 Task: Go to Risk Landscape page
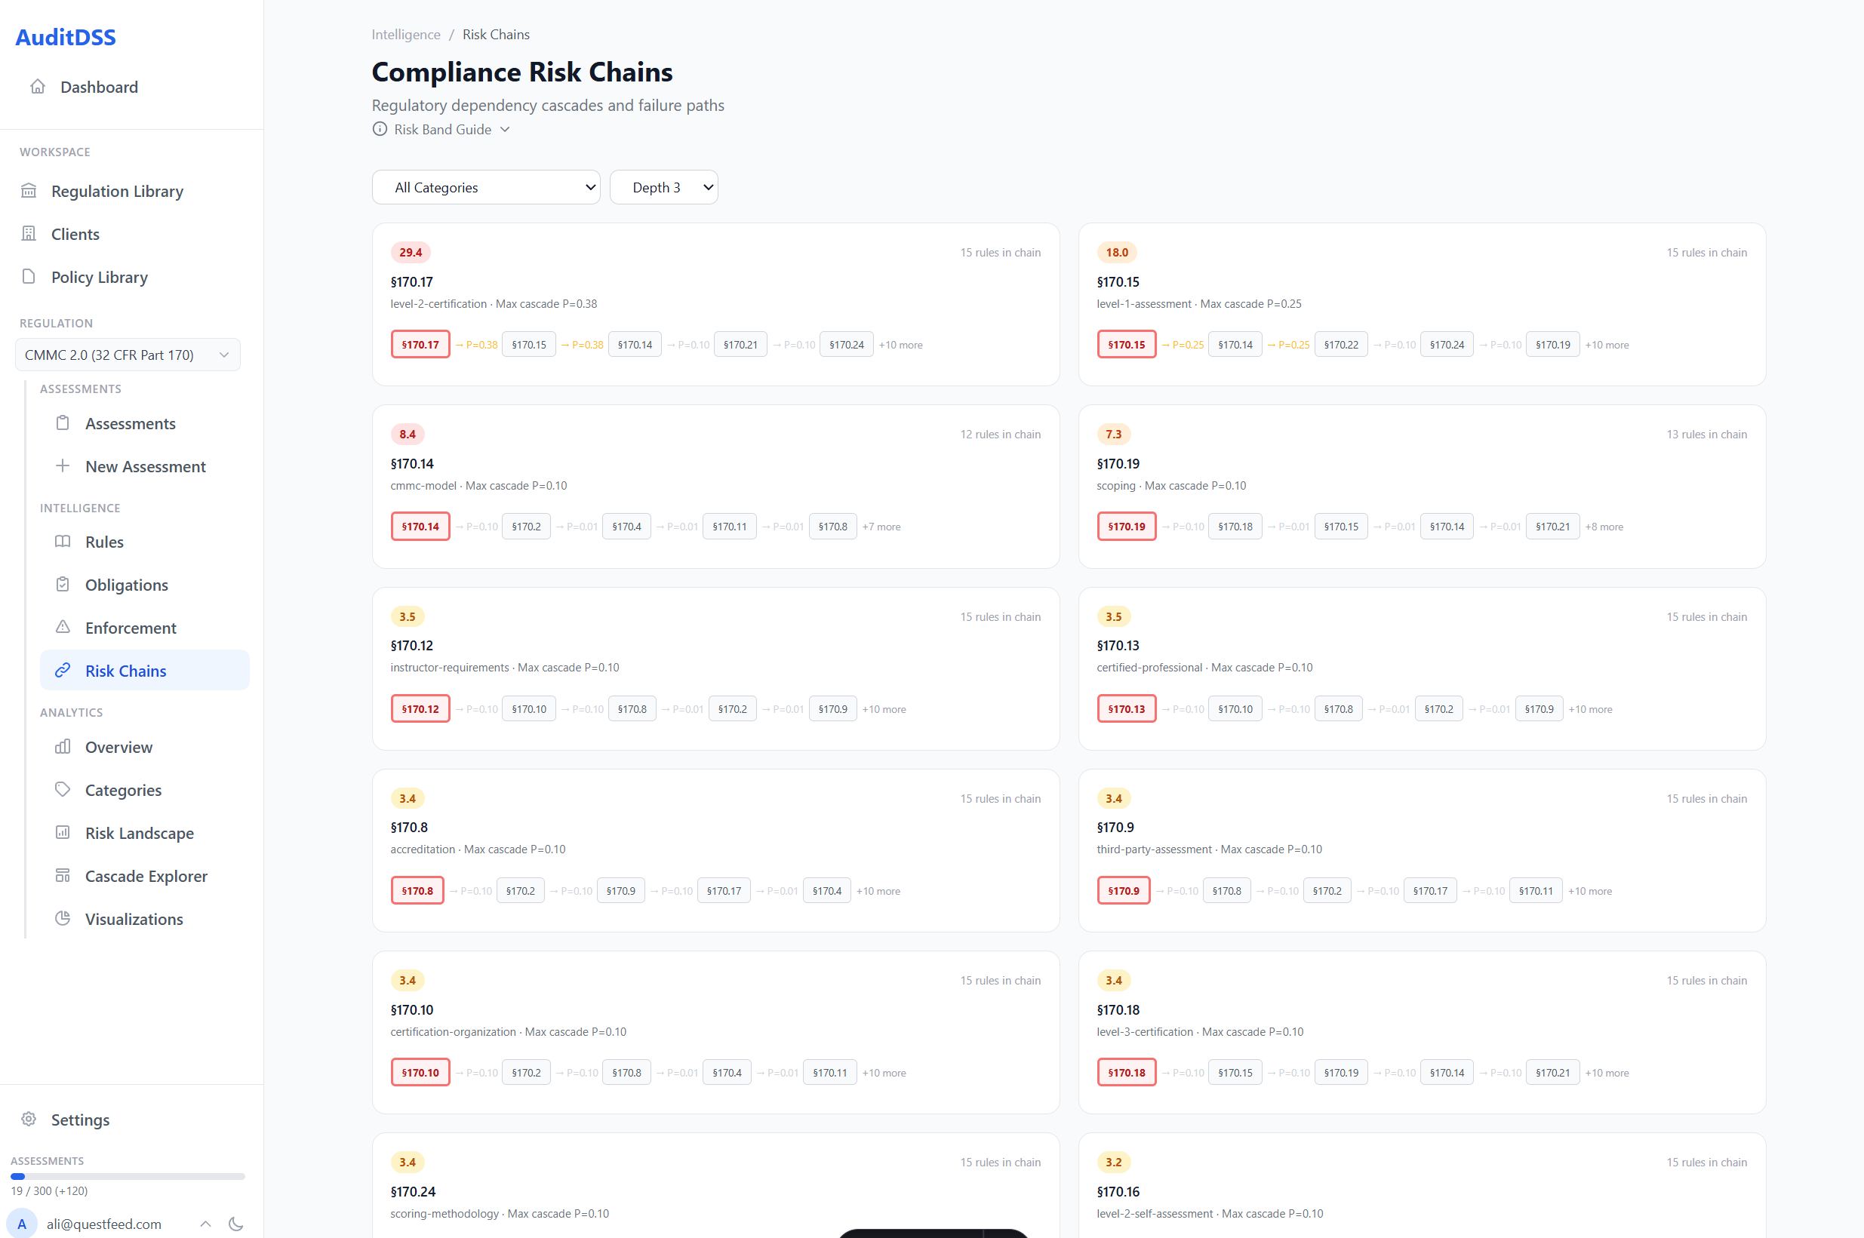coord(139,833)
